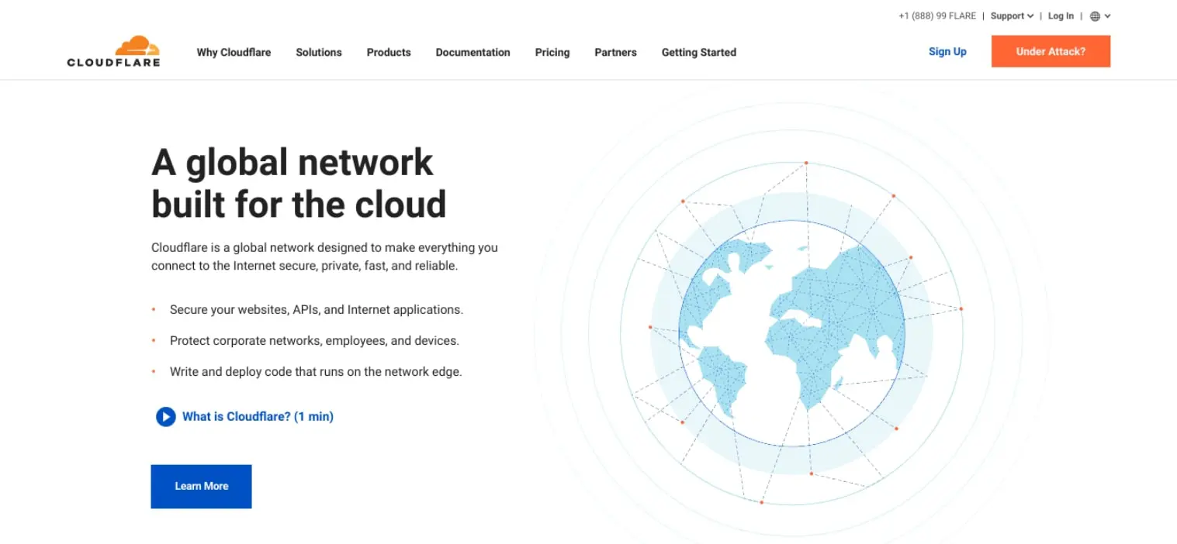Open the language selector chevron

(x=1108, y=16)
